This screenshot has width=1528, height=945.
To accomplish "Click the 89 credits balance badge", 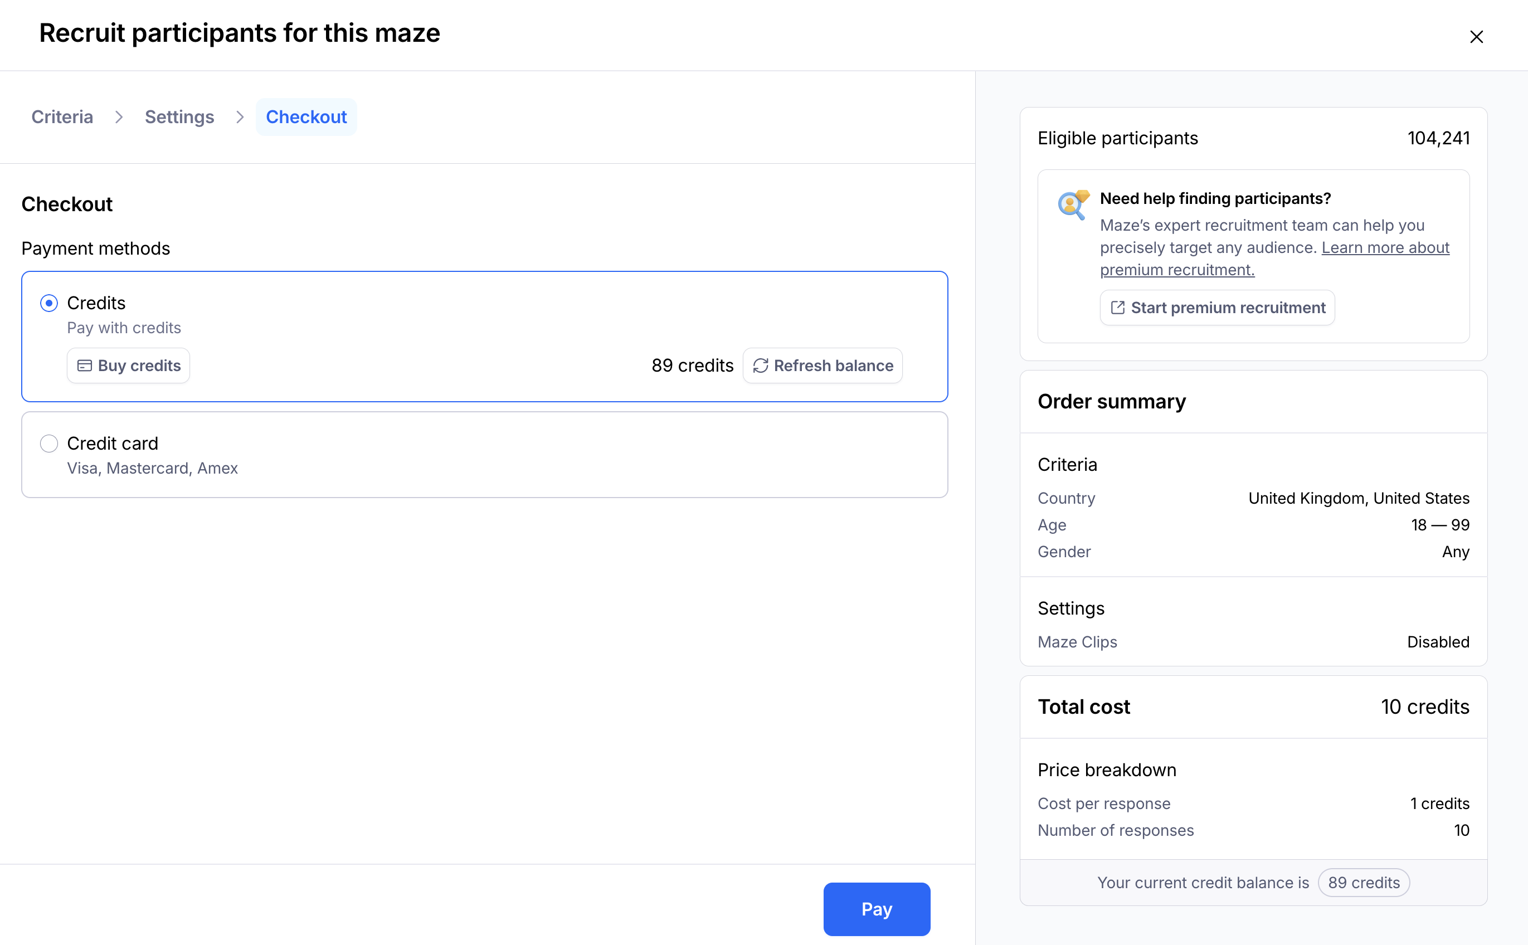I will coord(1363,883).
